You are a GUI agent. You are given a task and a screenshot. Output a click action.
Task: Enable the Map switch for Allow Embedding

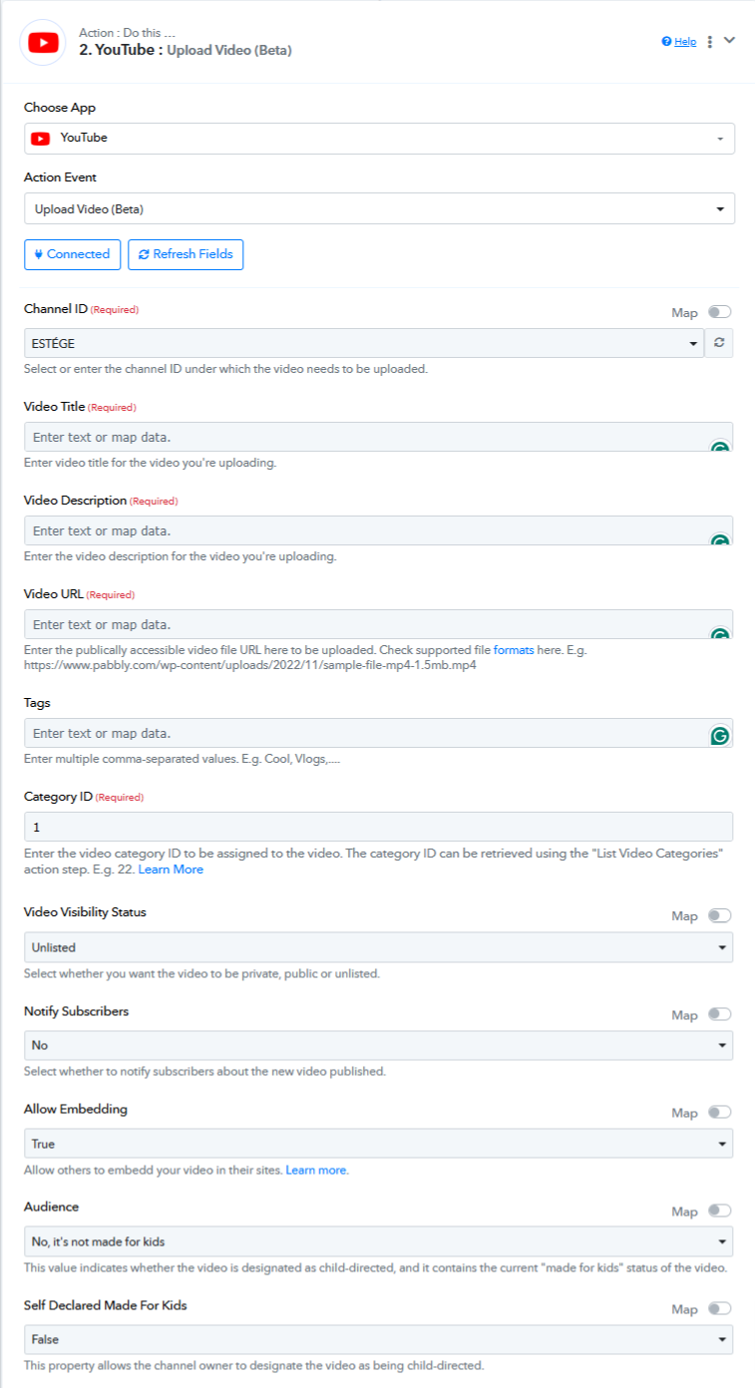click(x=719, y=1112)
